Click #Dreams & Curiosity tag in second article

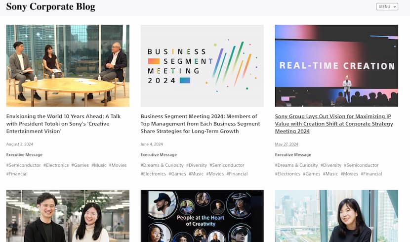(x=162, y=165)
